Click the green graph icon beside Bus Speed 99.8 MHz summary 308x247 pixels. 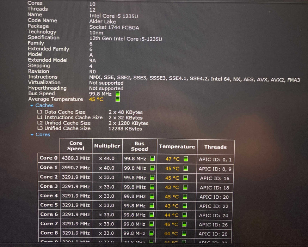click(x=118, y=94)
